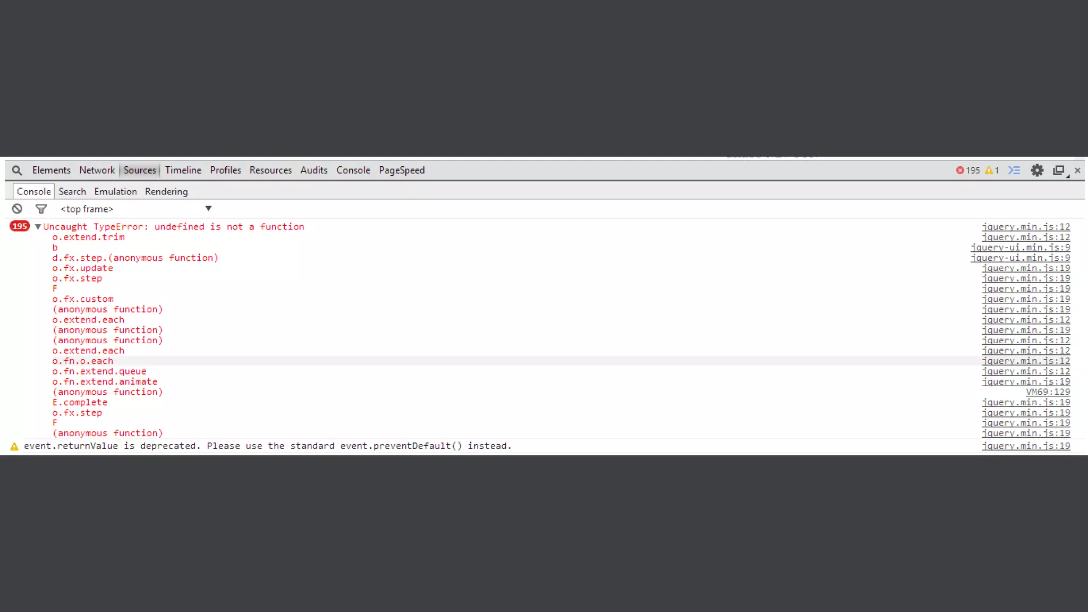Open the VM69:129 source link
The height and width of the screenshot is (612, 1088).
1048,392
